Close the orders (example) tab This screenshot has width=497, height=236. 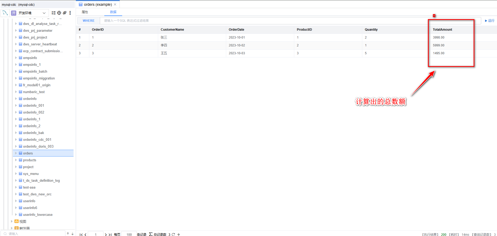tap(115, 4)
